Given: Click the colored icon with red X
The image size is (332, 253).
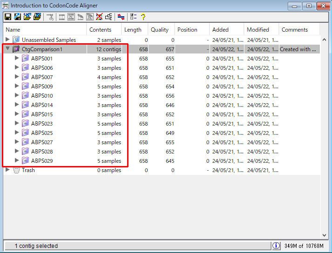Looking at the screenshot, I should click(x=99, y=17).
